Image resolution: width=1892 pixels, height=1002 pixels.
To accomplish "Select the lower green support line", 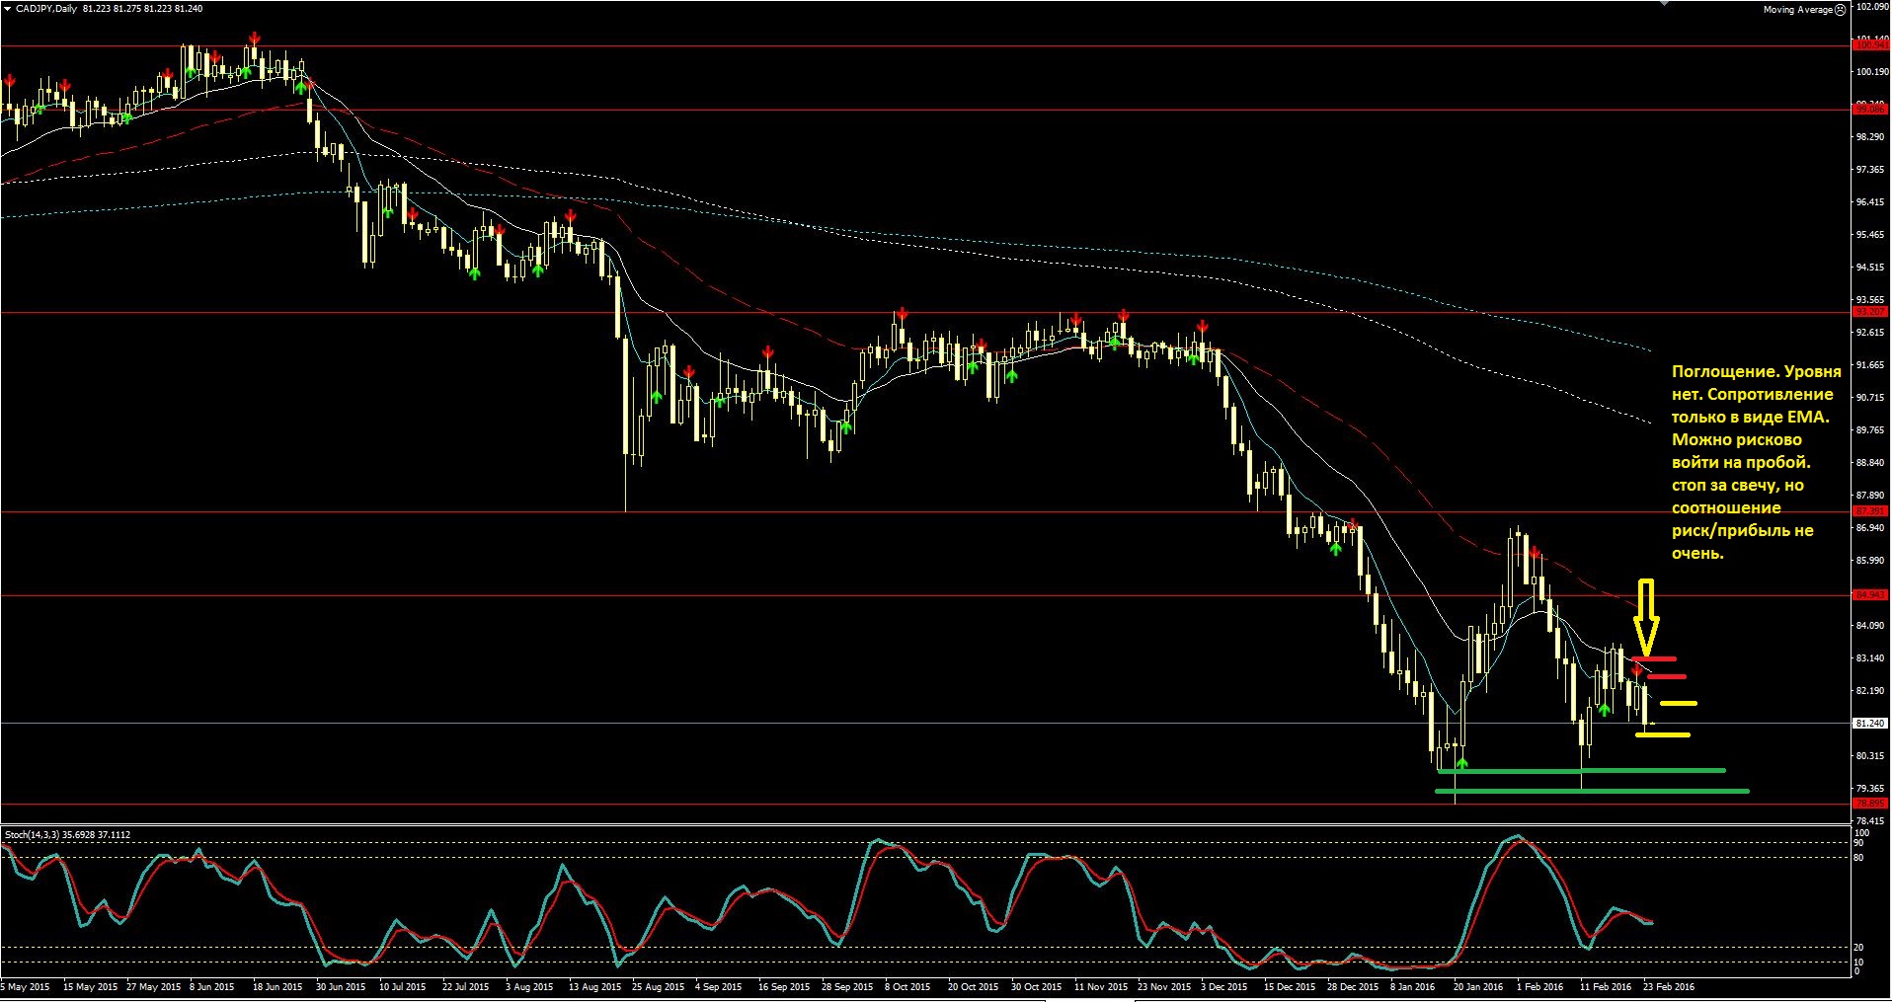I will (x=1592, y=791).
